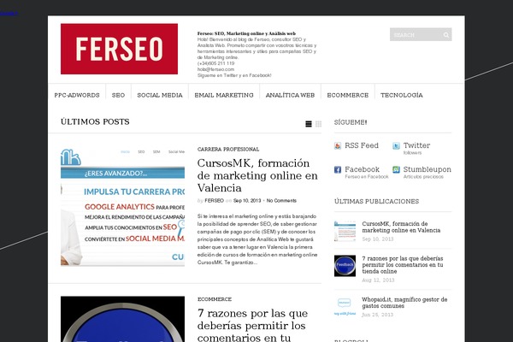
Task: Click author link FERSEO under post
Action: [x=214, y=201]
